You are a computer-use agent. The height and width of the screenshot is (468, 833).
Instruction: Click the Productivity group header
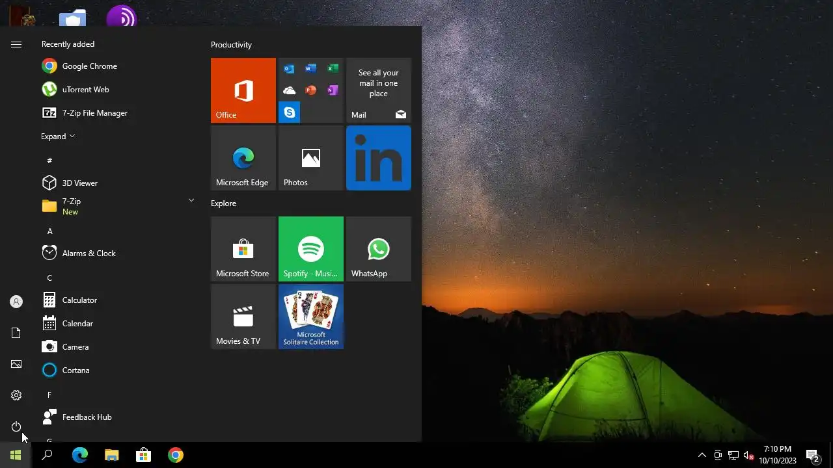[x=231, y=45]
